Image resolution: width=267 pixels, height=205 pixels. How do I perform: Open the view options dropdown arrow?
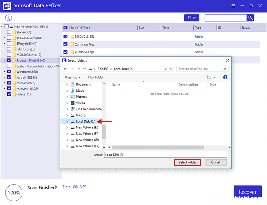click(215, 77)
